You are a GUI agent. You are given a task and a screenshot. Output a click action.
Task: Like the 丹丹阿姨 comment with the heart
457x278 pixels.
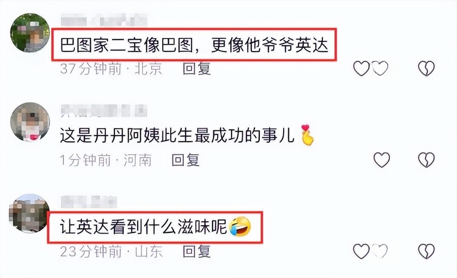(381, 160)
